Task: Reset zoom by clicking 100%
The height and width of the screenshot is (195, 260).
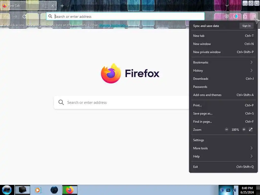Action: [235, 130]
